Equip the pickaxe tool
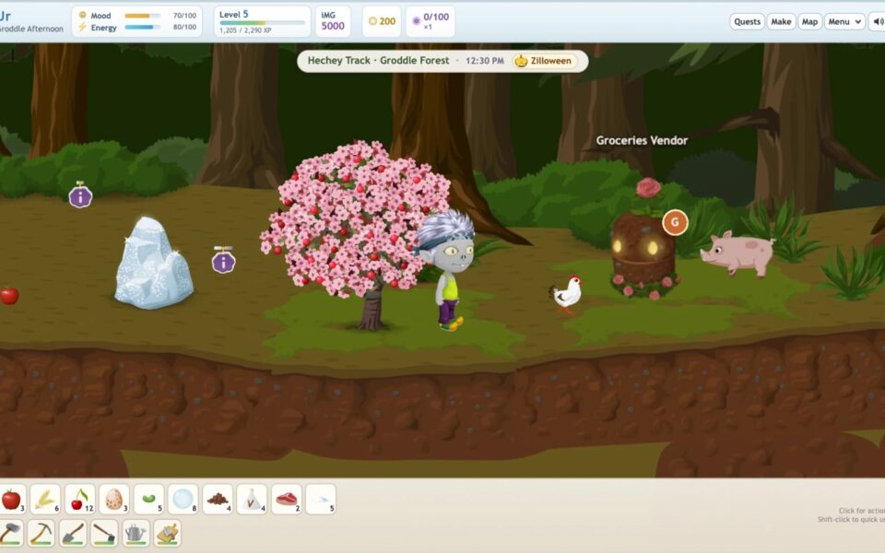Screen dimensions: 885x553 tap(41, 534)
